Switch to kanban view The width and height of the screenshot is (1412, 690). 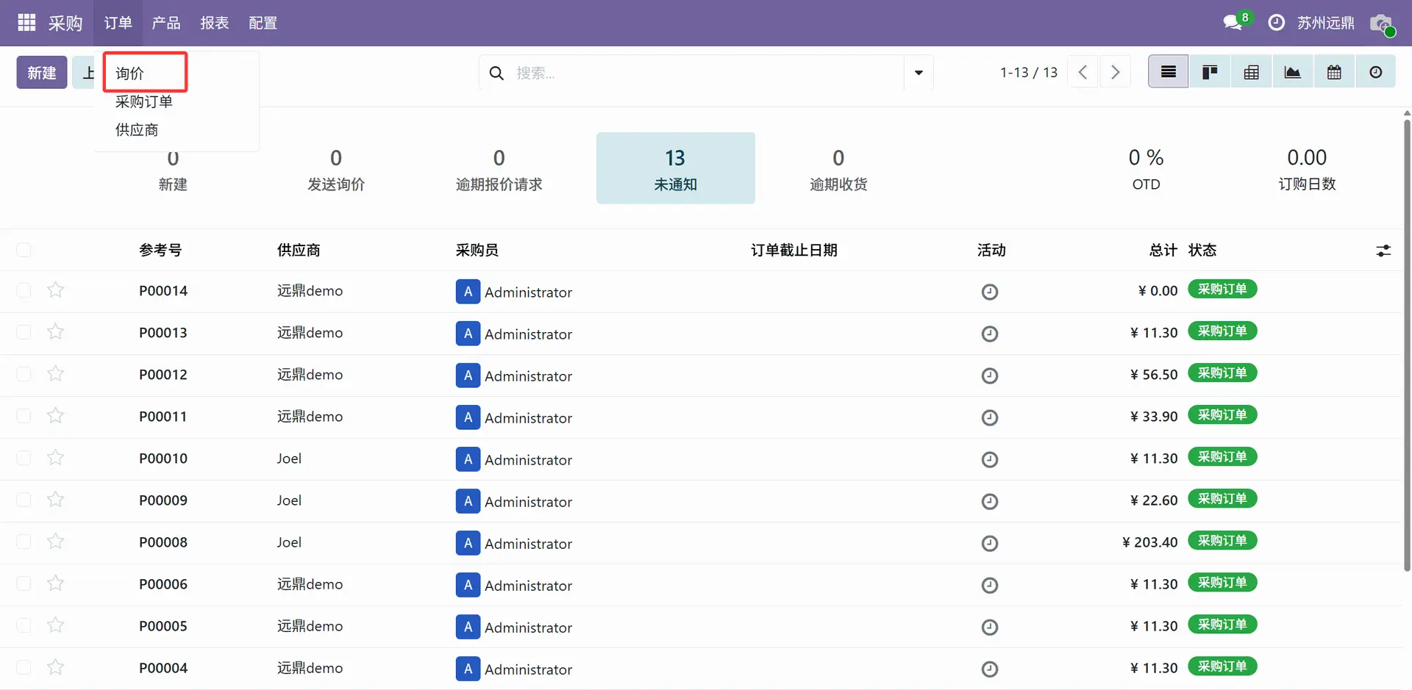pos(1210,72)
